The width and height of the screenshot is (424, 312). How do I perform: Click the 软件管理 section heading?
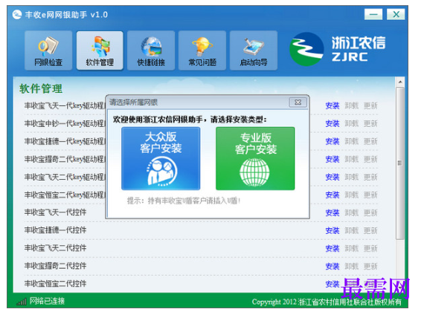tap(41, 88)
